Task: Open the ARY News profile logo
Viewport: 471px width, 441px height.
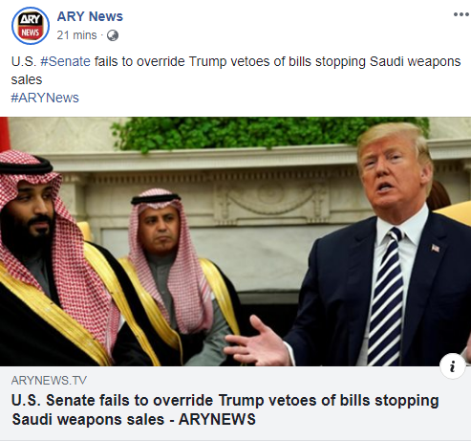Action: click(x=31, y=26)
